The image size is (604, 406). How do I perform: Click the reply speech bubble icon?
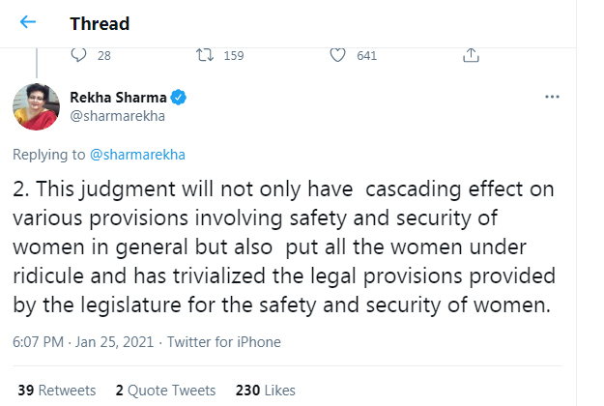click(79, 55)
